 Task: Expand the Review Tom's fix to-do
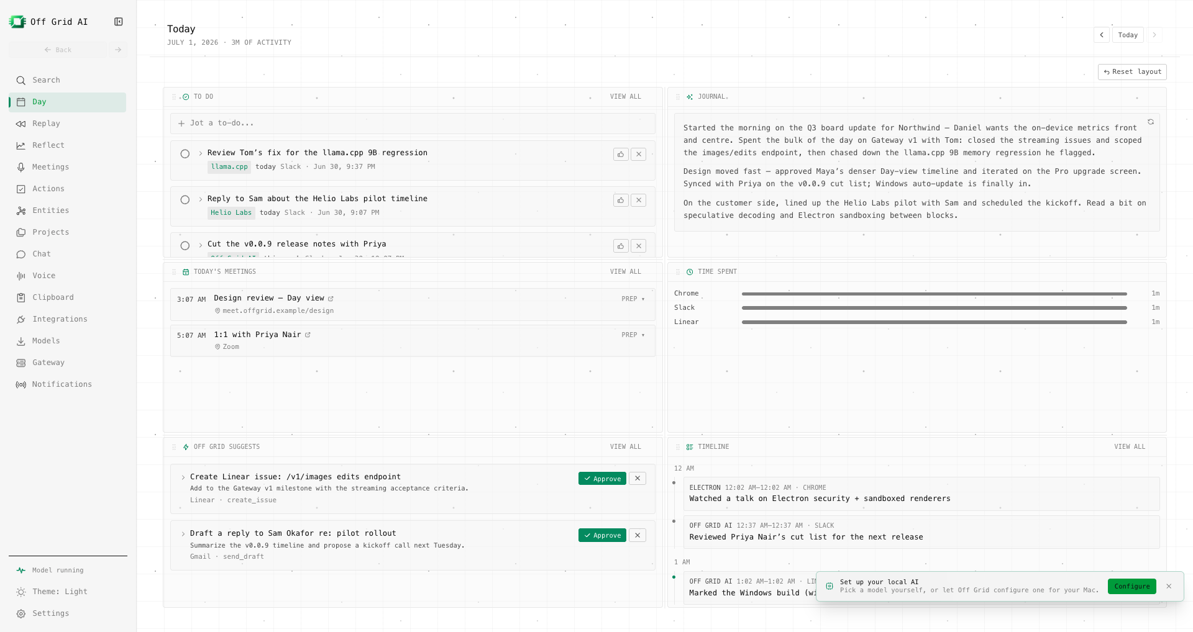coord(200,153)
